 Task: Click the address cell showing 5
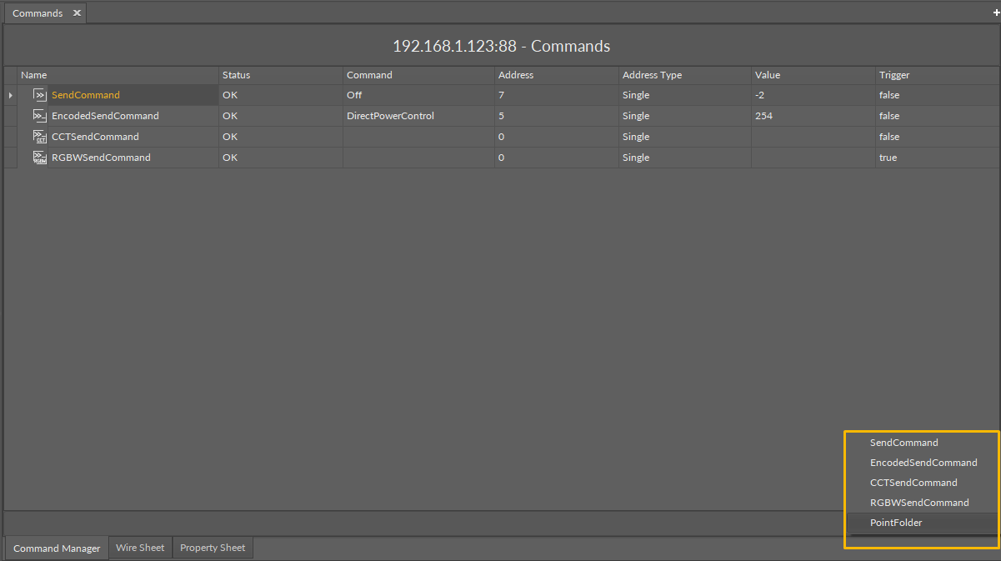click(557, 116)
